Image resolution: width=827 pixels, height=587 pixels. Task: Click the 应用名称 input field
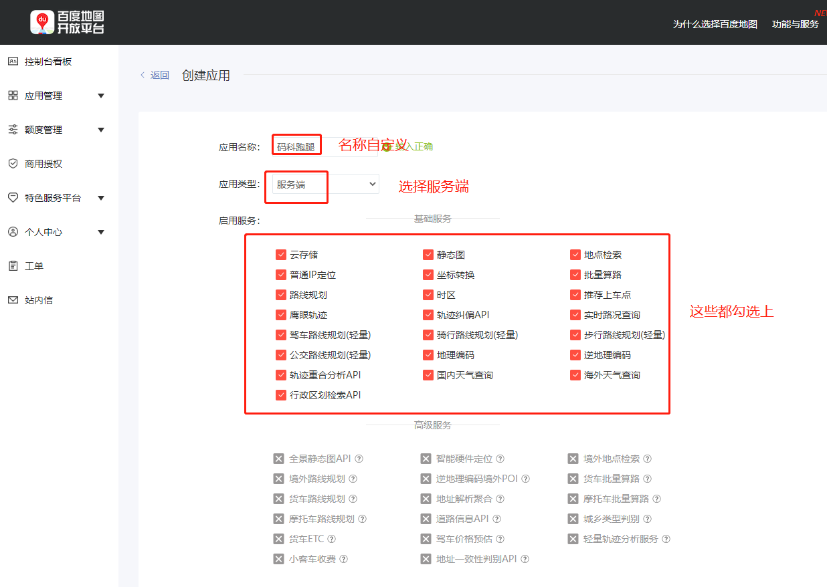pos(326,146)
